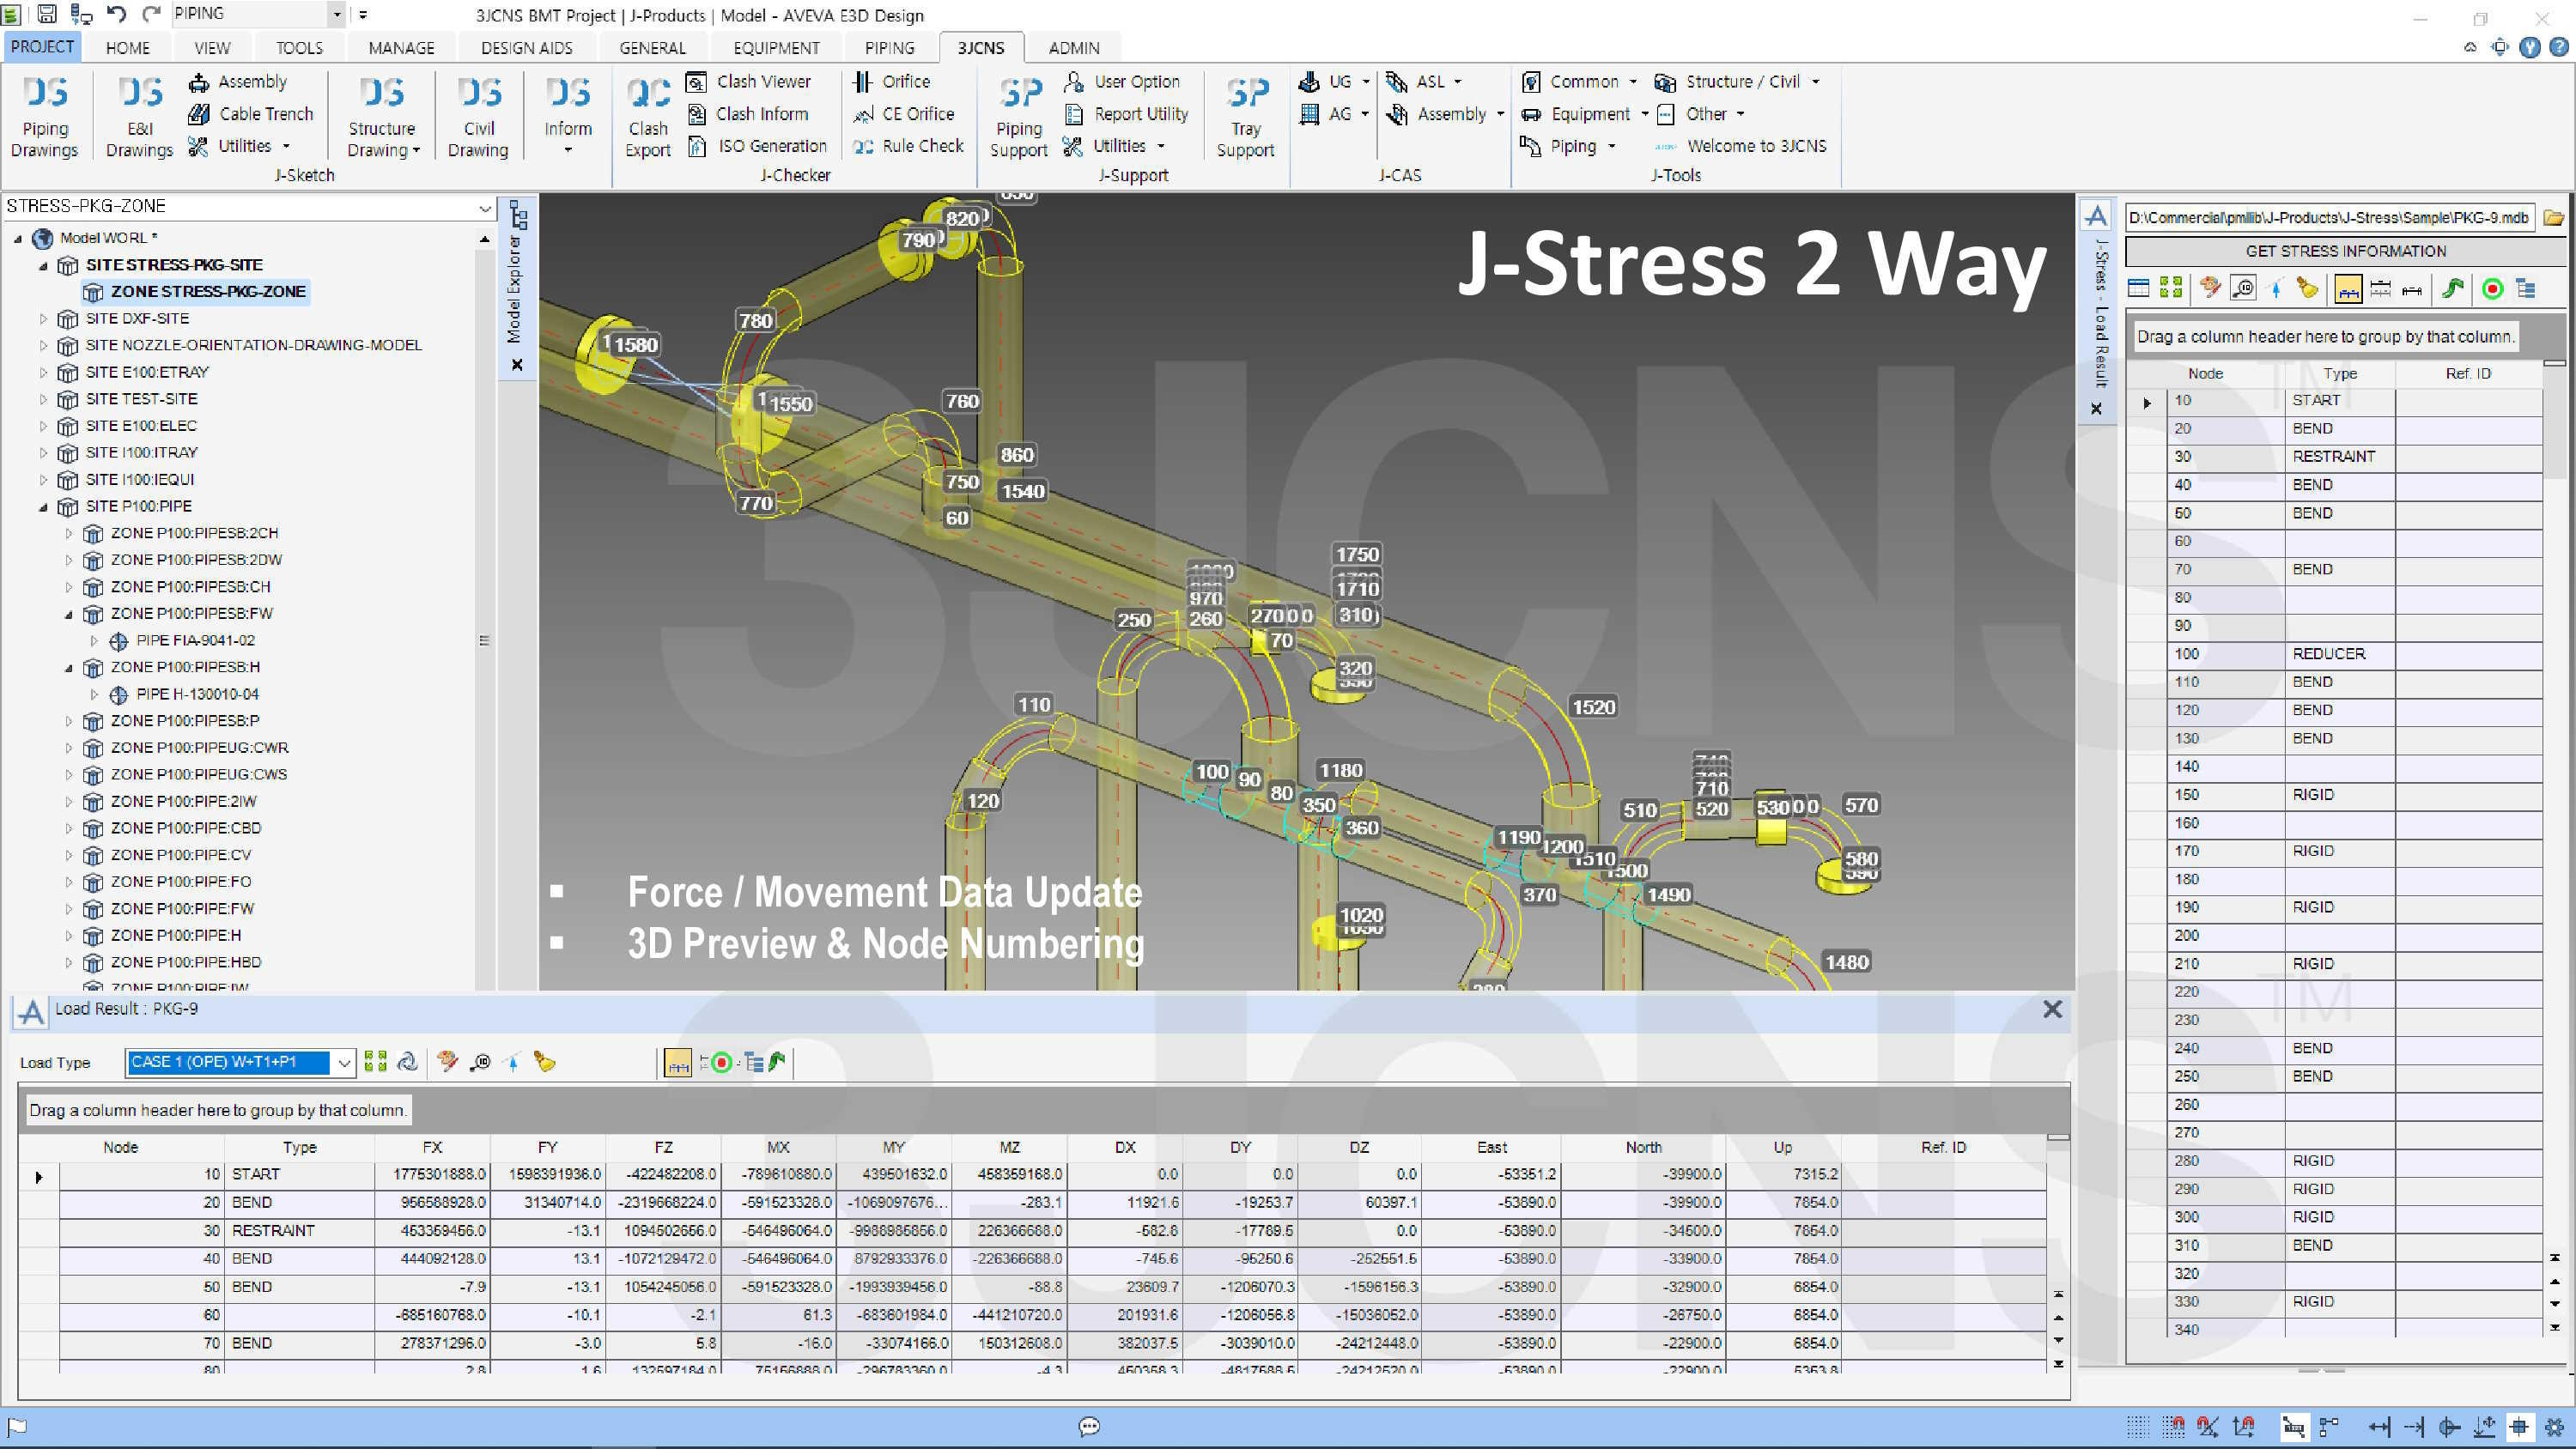Open the Piping Drawings tool
2576x1449 pixels.
[x=44, y=116]
